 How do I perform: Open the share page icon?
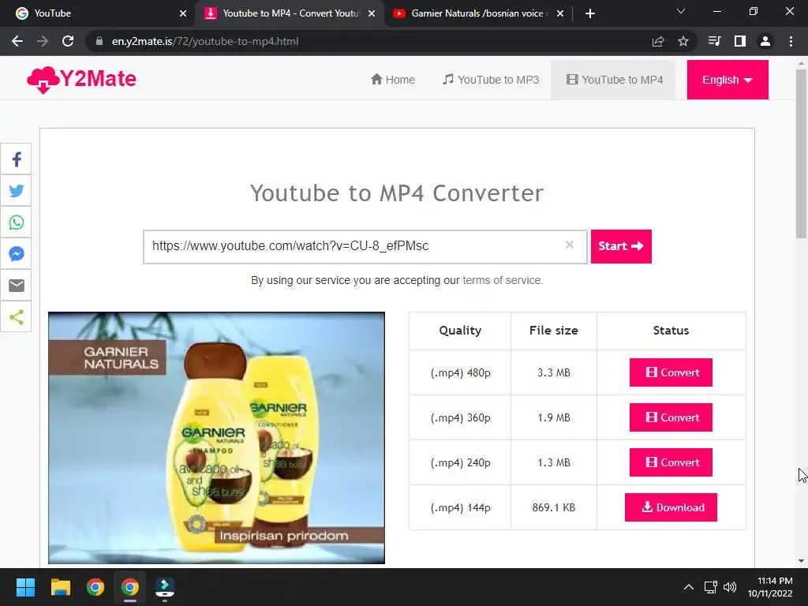coord(658,41)
